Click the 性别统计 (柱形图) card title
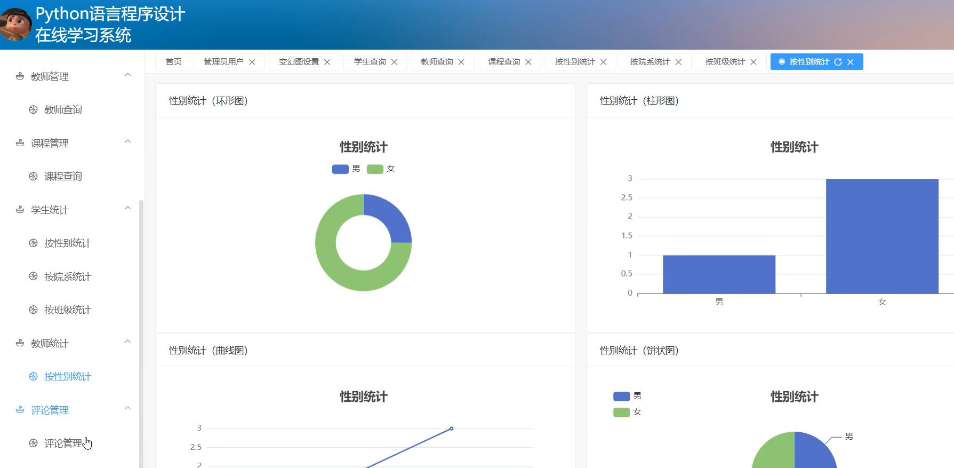The image size is (954, 468). tap(639, 101)
